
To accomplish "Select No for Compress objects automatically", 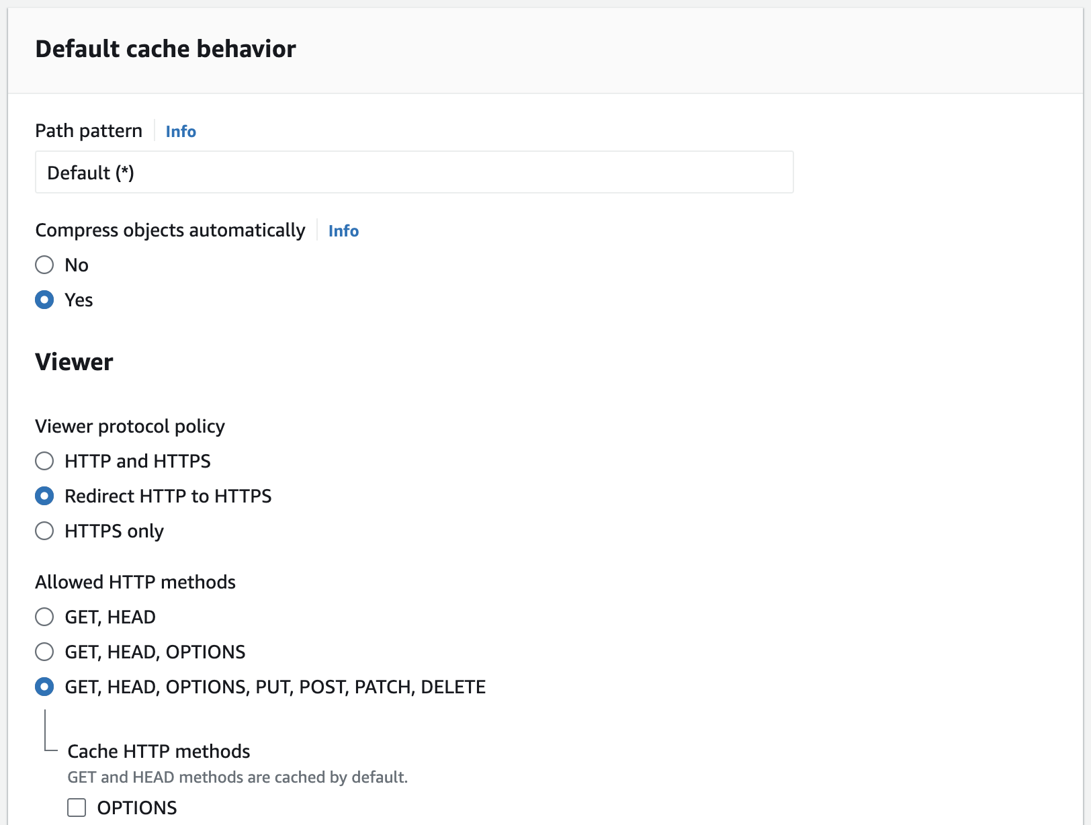I will (44, 265).
